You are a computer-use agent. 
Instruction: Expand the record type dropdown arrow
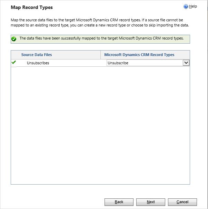[x=186, y=63]
